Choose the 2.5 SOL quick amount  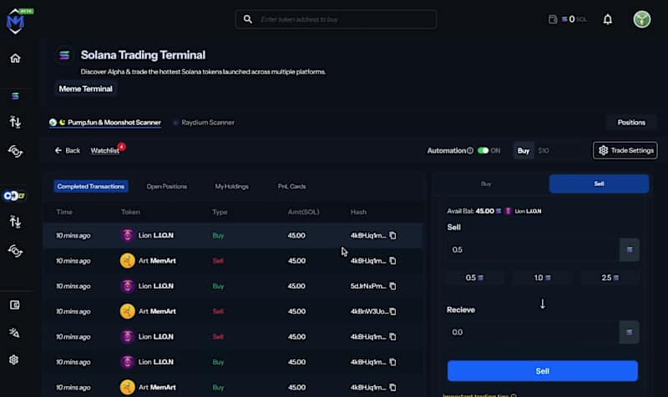(x=611, y=278)
